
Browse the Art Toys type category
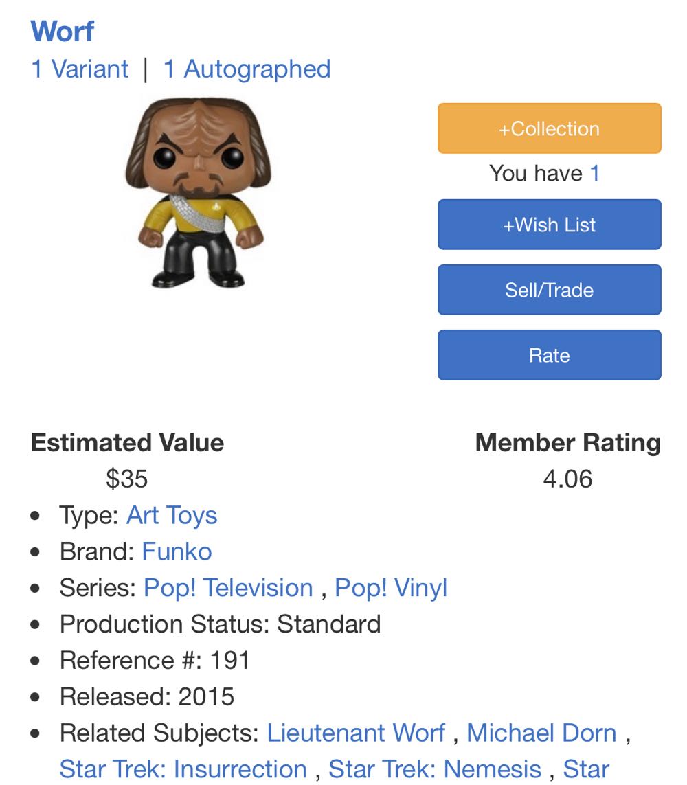coord(172,515)
